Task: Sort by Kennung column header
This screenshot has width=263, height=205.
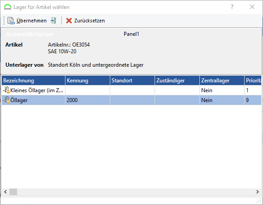Action: point(87,81)
